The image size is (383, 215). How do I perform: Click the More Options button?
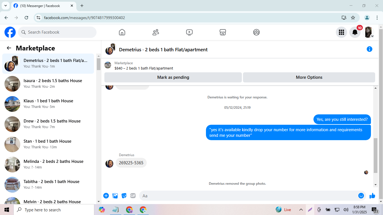[309, 77]
